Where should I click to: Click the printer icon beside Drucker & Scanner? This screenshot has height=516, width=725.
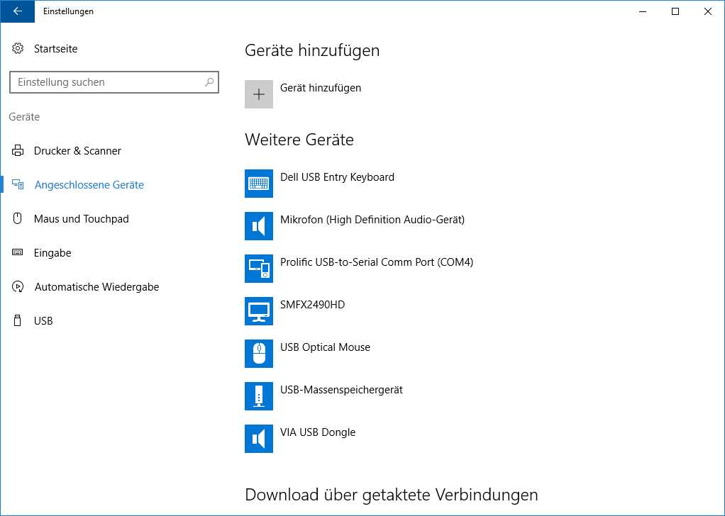click(18, 150)
